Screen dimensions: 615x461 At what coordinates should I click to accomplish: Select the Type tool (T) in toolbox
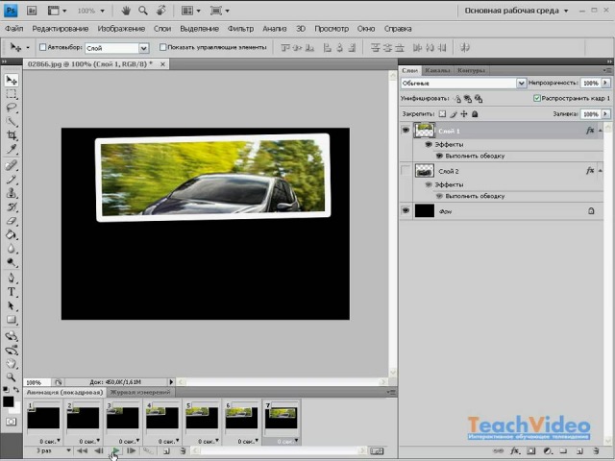(x=12, y=291)
